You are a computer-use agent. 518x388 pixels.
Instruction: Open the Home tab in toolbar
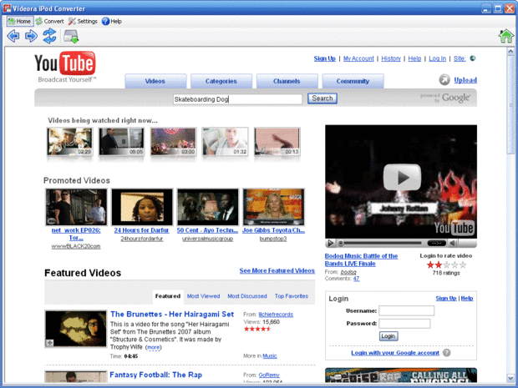click(20, 22)
